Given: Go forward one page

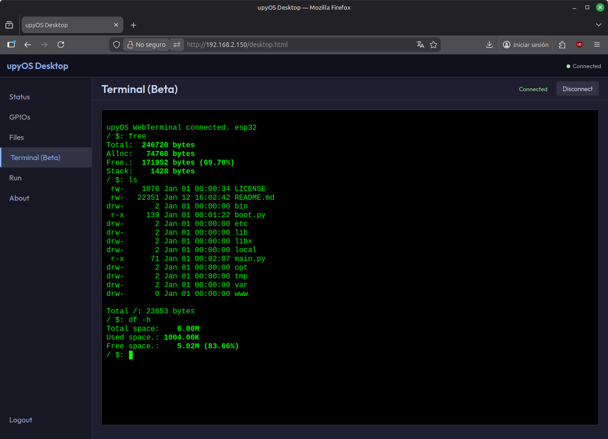Looking at the screenshot, I should tap(44, 45).
